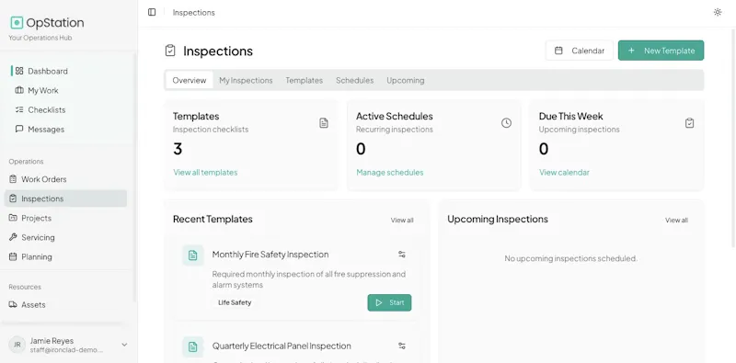Follow the View calendar link
The width and height of the screenshot is (736, 363).
pyautogui.click(x=564, y=172)
